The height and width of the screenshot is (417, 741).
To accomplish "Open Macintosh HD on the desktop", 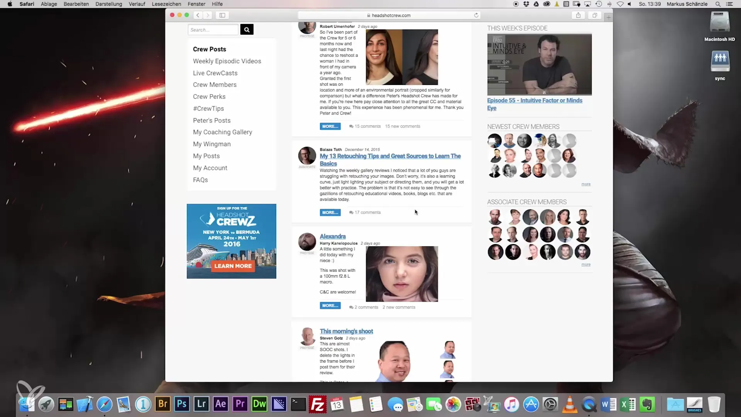I will coord(719,26).
